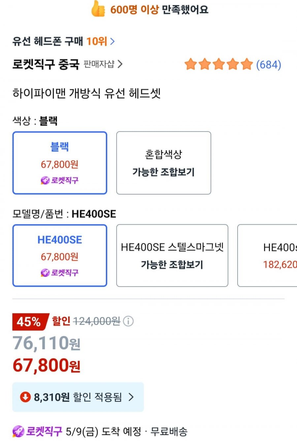Image resolution: width=297 pixels, height=445 pixels.
Task: Tap the 로켓직구 rocket badge in HE400SE option
Action: 59,272
